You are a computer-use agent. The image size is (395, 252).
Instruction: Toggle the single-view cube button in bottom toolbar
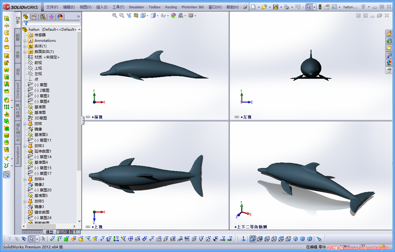pyautogui.click(x=253, y=239)
